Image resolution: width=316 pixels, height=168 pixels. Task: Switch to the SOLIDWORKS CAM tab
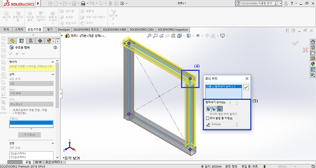coord(142,29)
